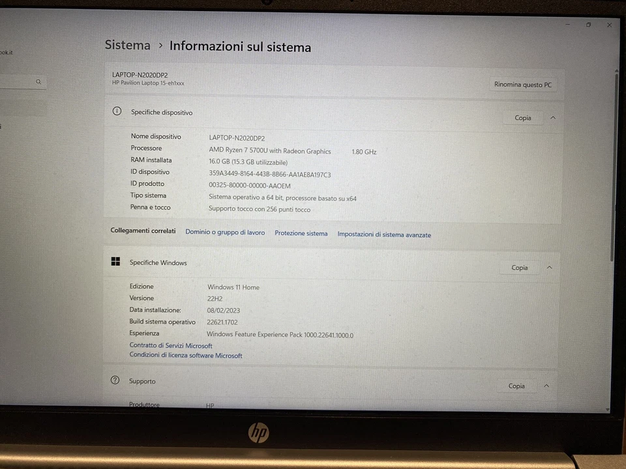Click the minimize button of the Settings window
Screen dimensions: 626x469
(567, 25)
